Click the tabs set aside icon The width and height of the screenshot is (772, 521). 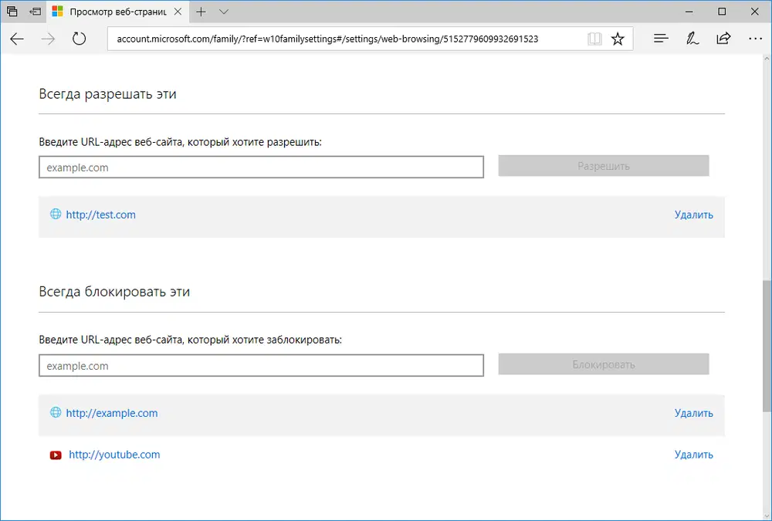tap(12, 12)
